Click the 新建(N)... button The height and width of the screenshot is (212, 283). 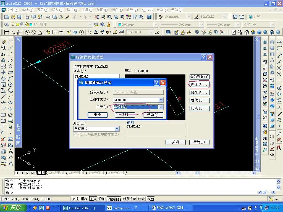(200, 84)
